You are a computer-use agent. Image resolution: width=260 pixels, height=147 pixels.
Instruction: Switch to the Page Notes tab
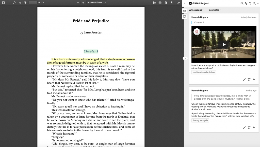pyautogui.click(x=214, y=9)
